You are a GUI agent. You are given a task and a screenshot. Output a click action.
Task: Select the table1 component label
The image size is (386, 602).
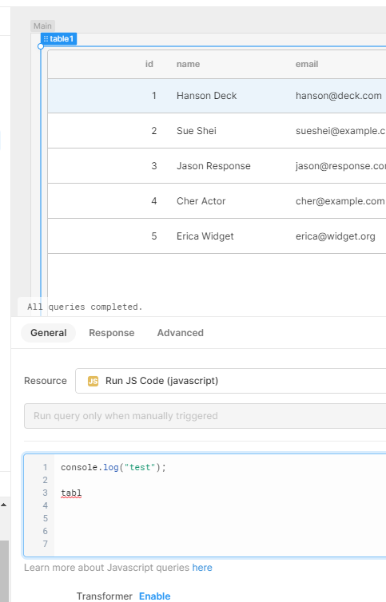(x=59, y=39)
